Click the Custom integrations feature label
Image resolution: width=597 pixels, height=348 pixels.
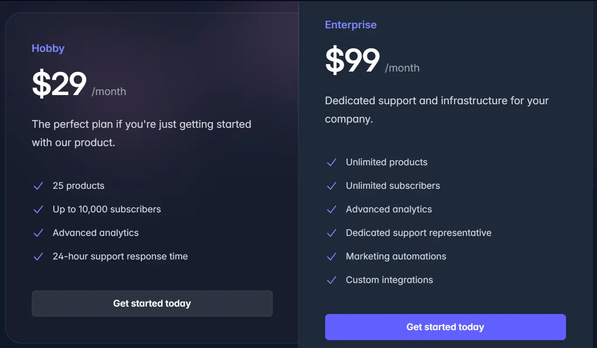389,280
